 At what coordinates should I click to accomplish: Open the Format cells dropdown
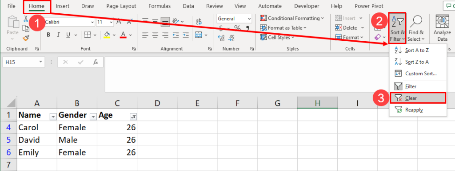(362, 37)
